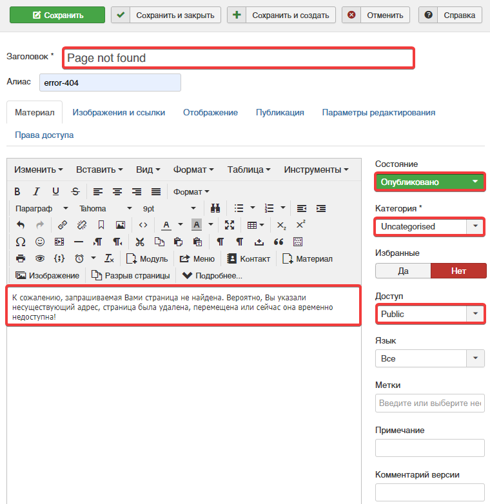
Task: Set Featured (Избранные) to Нет
Action: pyautogui.click(x=458, y=271)
